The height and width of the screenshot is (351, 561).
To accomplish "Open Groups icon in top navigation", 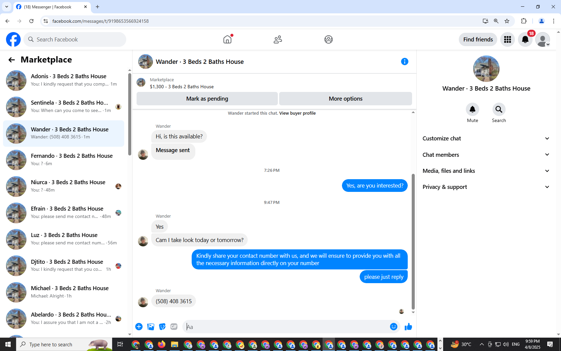I will (x=329, y=39).
